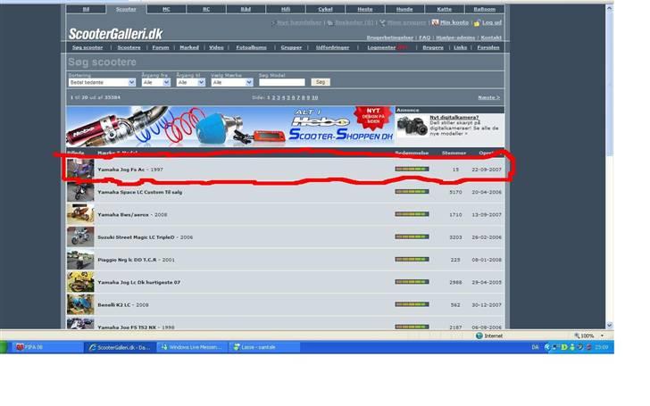Switch to the Cykel tab
Screen dimensions: 650x406
tap(324, 9)
